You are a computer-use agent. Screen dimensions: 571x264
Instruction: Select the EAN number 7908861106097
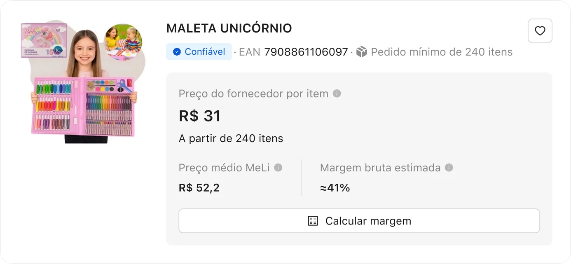pyautogui.click(x=306, y=52)
